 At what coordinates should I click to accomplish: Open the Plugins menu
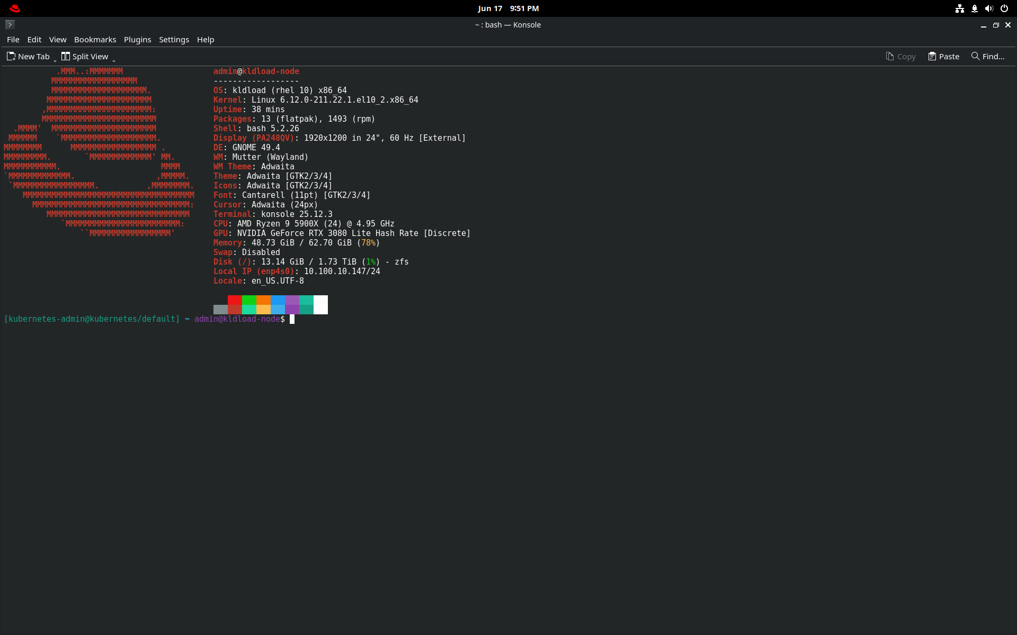(137, 40)
